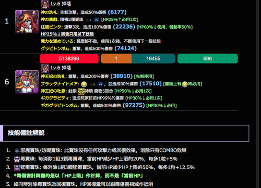Click condition [HP50%↓必用1次]

coord(133,91)
